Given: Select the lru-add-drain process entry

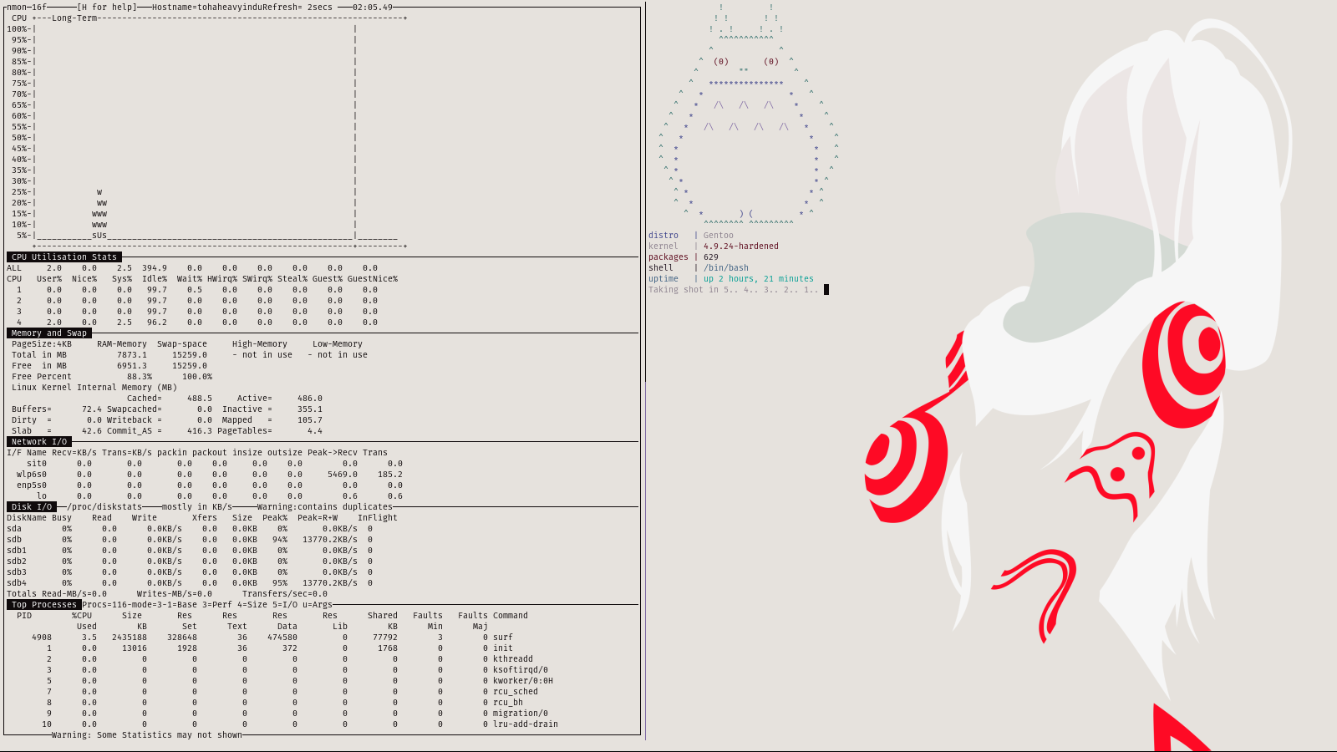Looking at the screenshot, I should [525, 724].
